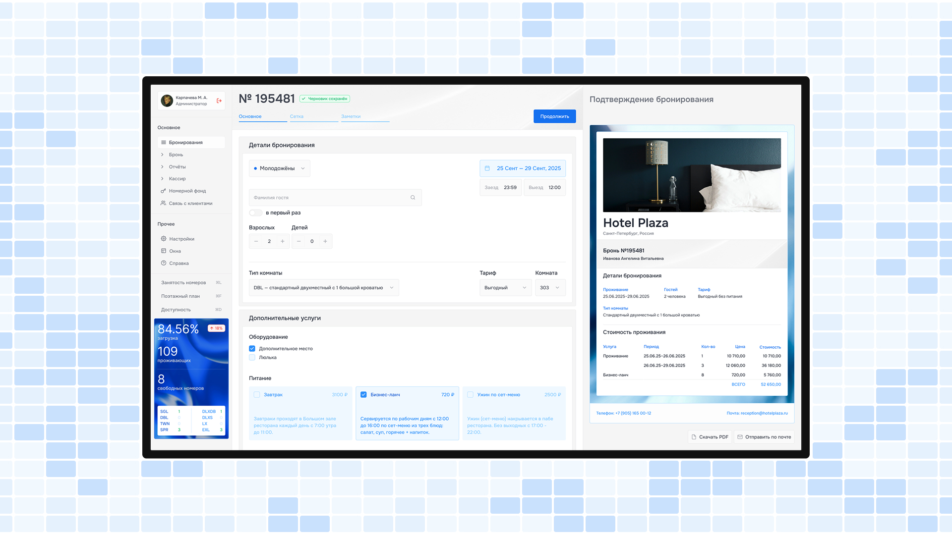Click the Отправить по почте button
The image size is (952, 535).
click(764, 437)
